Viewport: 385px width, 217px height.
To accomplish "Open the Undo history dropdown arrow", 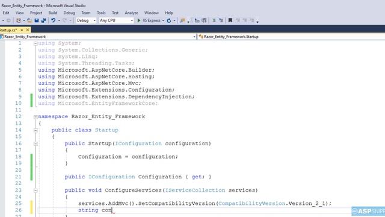I will pyautogui.click(x=59, y=20).
